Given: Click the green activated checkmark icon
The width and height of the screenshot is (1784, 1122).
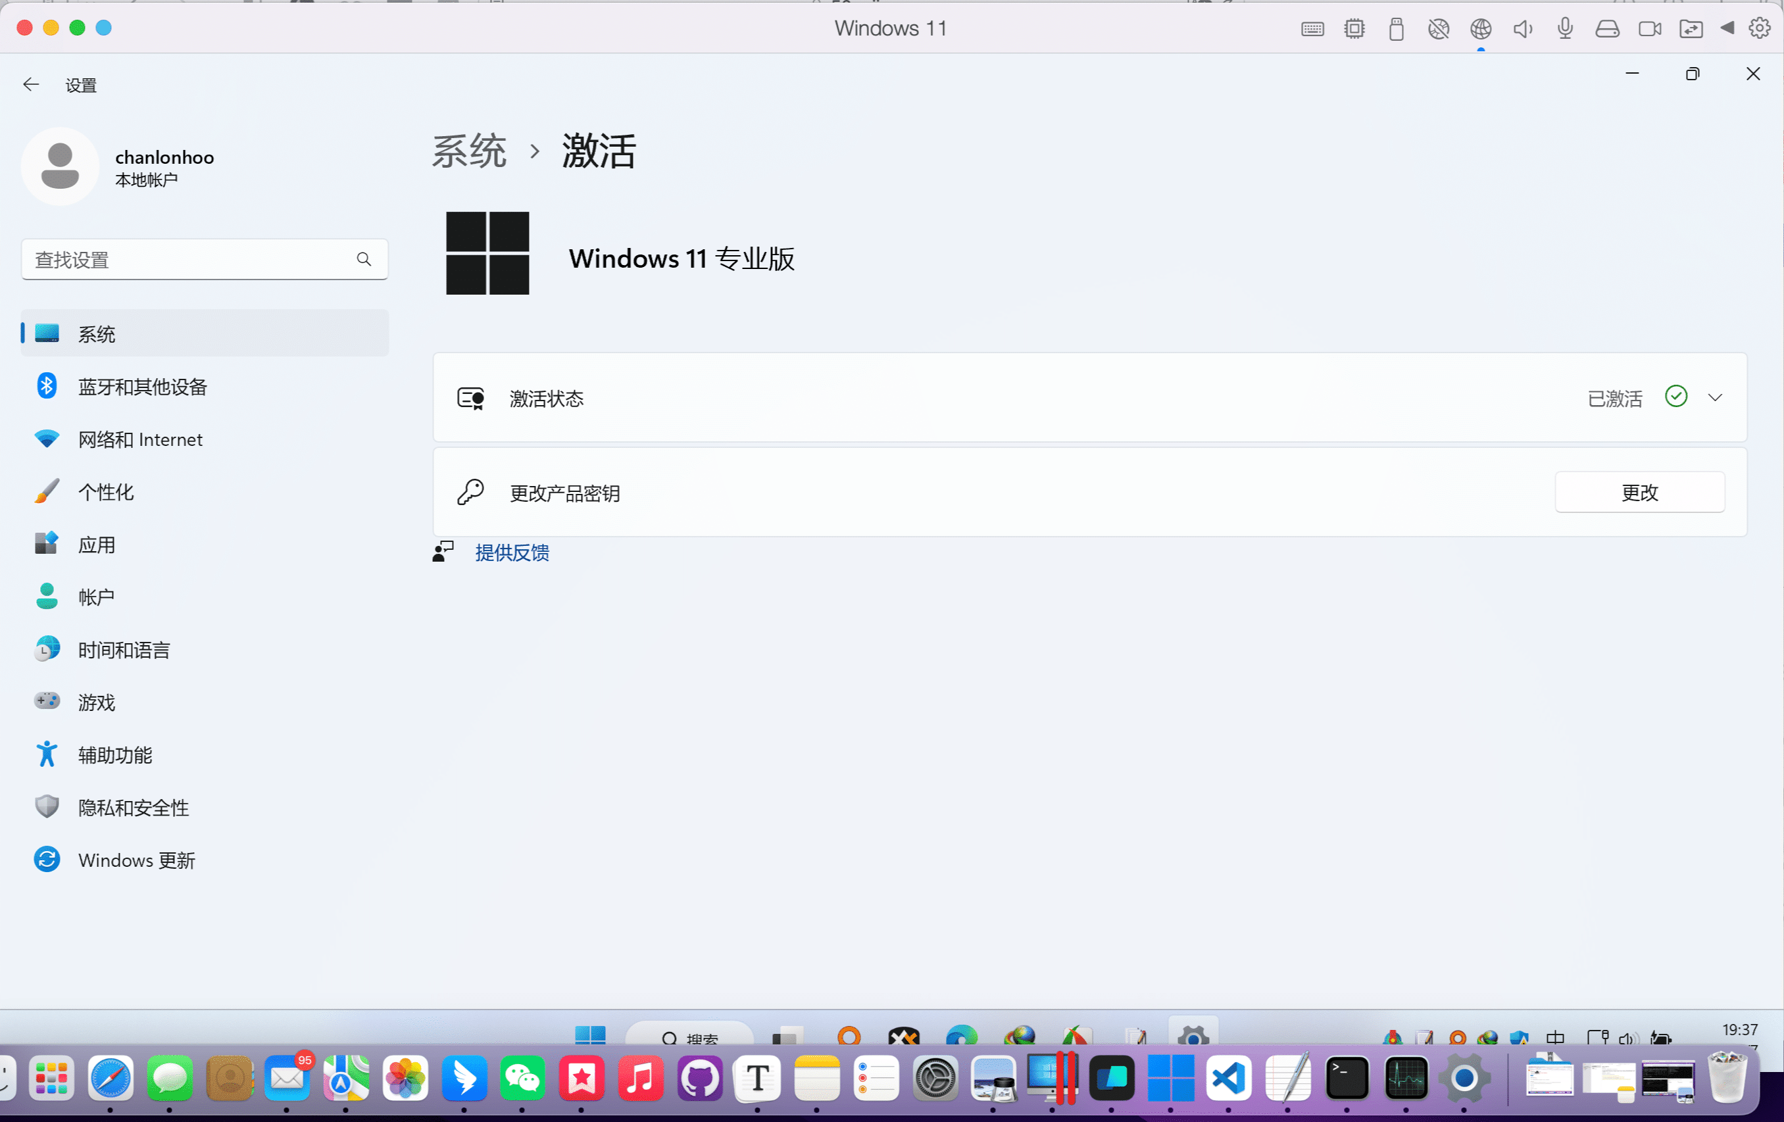Looking at the screenshot, I should coord(1676,396).
